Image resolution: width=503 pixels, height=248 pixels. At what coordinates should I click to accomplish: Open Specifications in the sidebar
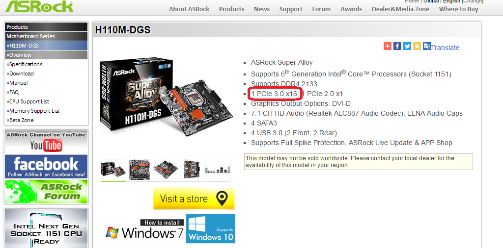pos(25,64)
